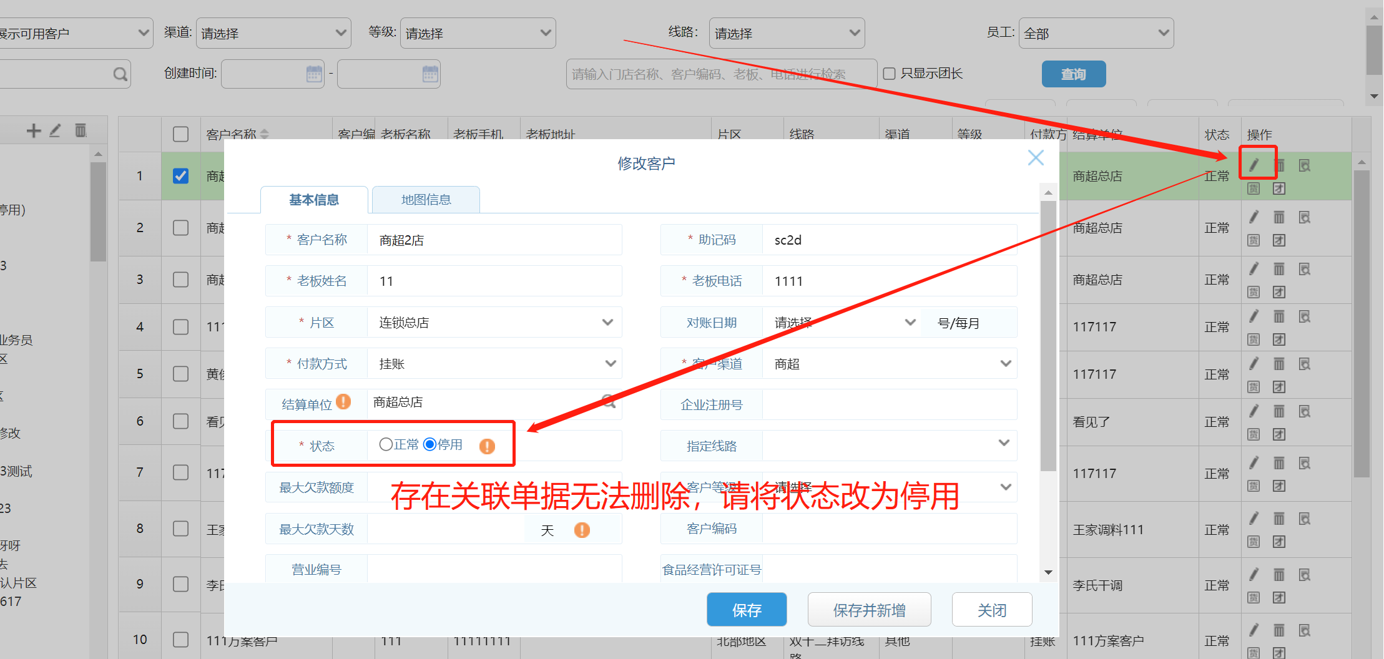The width and height of the screenshot is (1384, 659).
Task: Click the 关闭 button
Action: pyautogui.click(x=991, y=610)
